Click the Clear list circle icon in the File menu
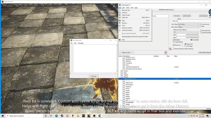The image size is (211, 118). tap(120, 12)
